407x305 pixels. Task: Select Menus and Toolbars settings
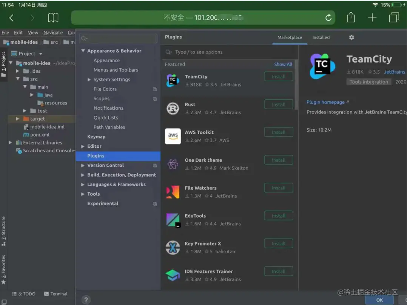click(x=116, y=70)
